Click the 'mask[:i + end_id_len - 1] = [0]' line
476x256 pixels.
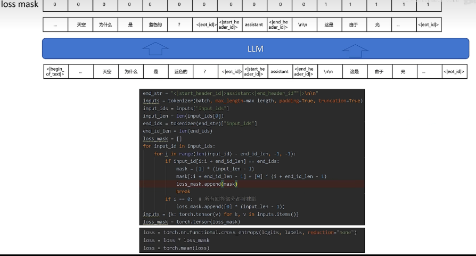tap(251, 177)
